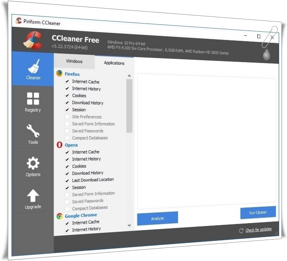Open the Check for updates link

click(x=259, y=230)
